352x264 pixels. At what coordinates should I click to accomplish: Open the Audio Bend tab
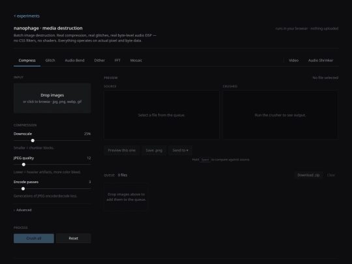point(74,61)
